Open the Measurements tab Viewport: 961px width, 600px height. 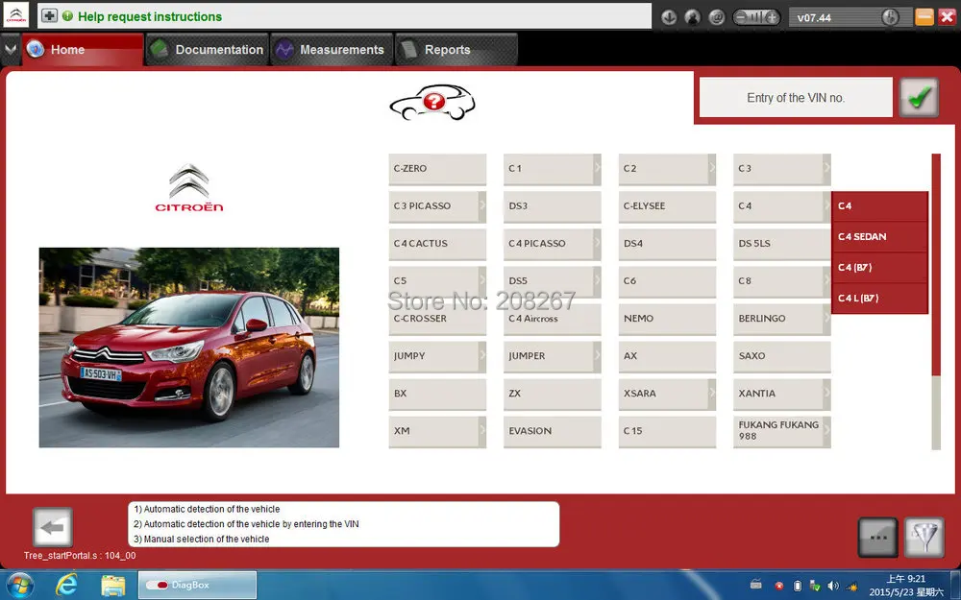coord(332,50)
